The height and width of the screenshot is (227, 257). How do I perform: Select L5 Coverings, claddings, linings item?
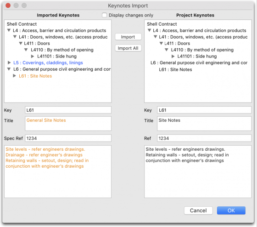[48, 62]
